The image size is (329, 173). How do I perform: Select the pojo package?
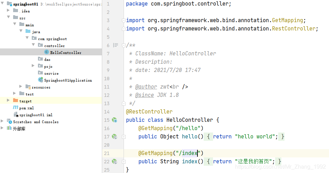click(x=48, y=66)
